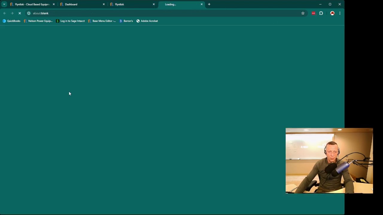Open the Chrome extensions puzzle icon
The image size is (383, 215).
pyautogui.click(x=321, y=13)
